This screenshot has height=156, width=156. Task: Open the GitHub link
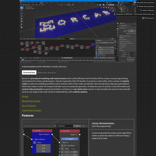click(x=25, y=97)
